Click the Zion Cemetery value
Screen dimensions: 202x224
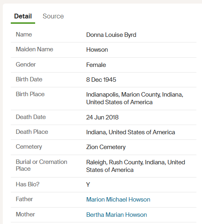(106, 147)
